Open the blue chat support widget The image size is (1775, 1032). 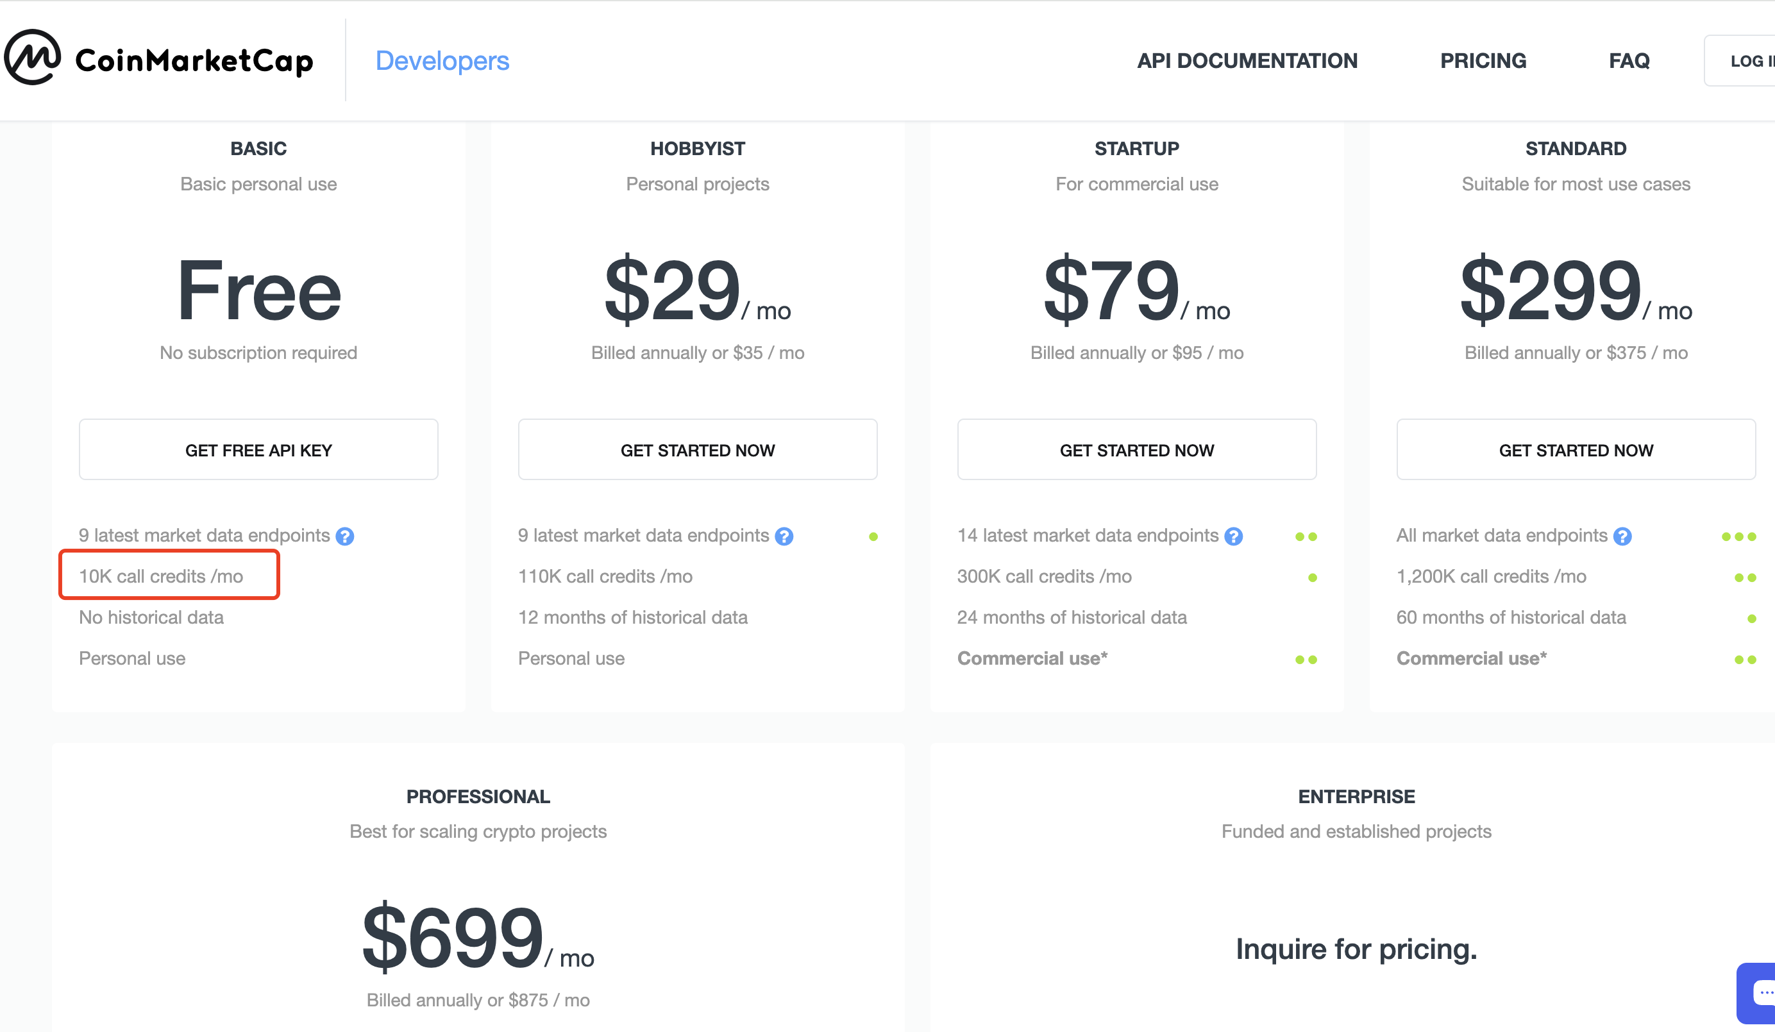(1760, 992)
